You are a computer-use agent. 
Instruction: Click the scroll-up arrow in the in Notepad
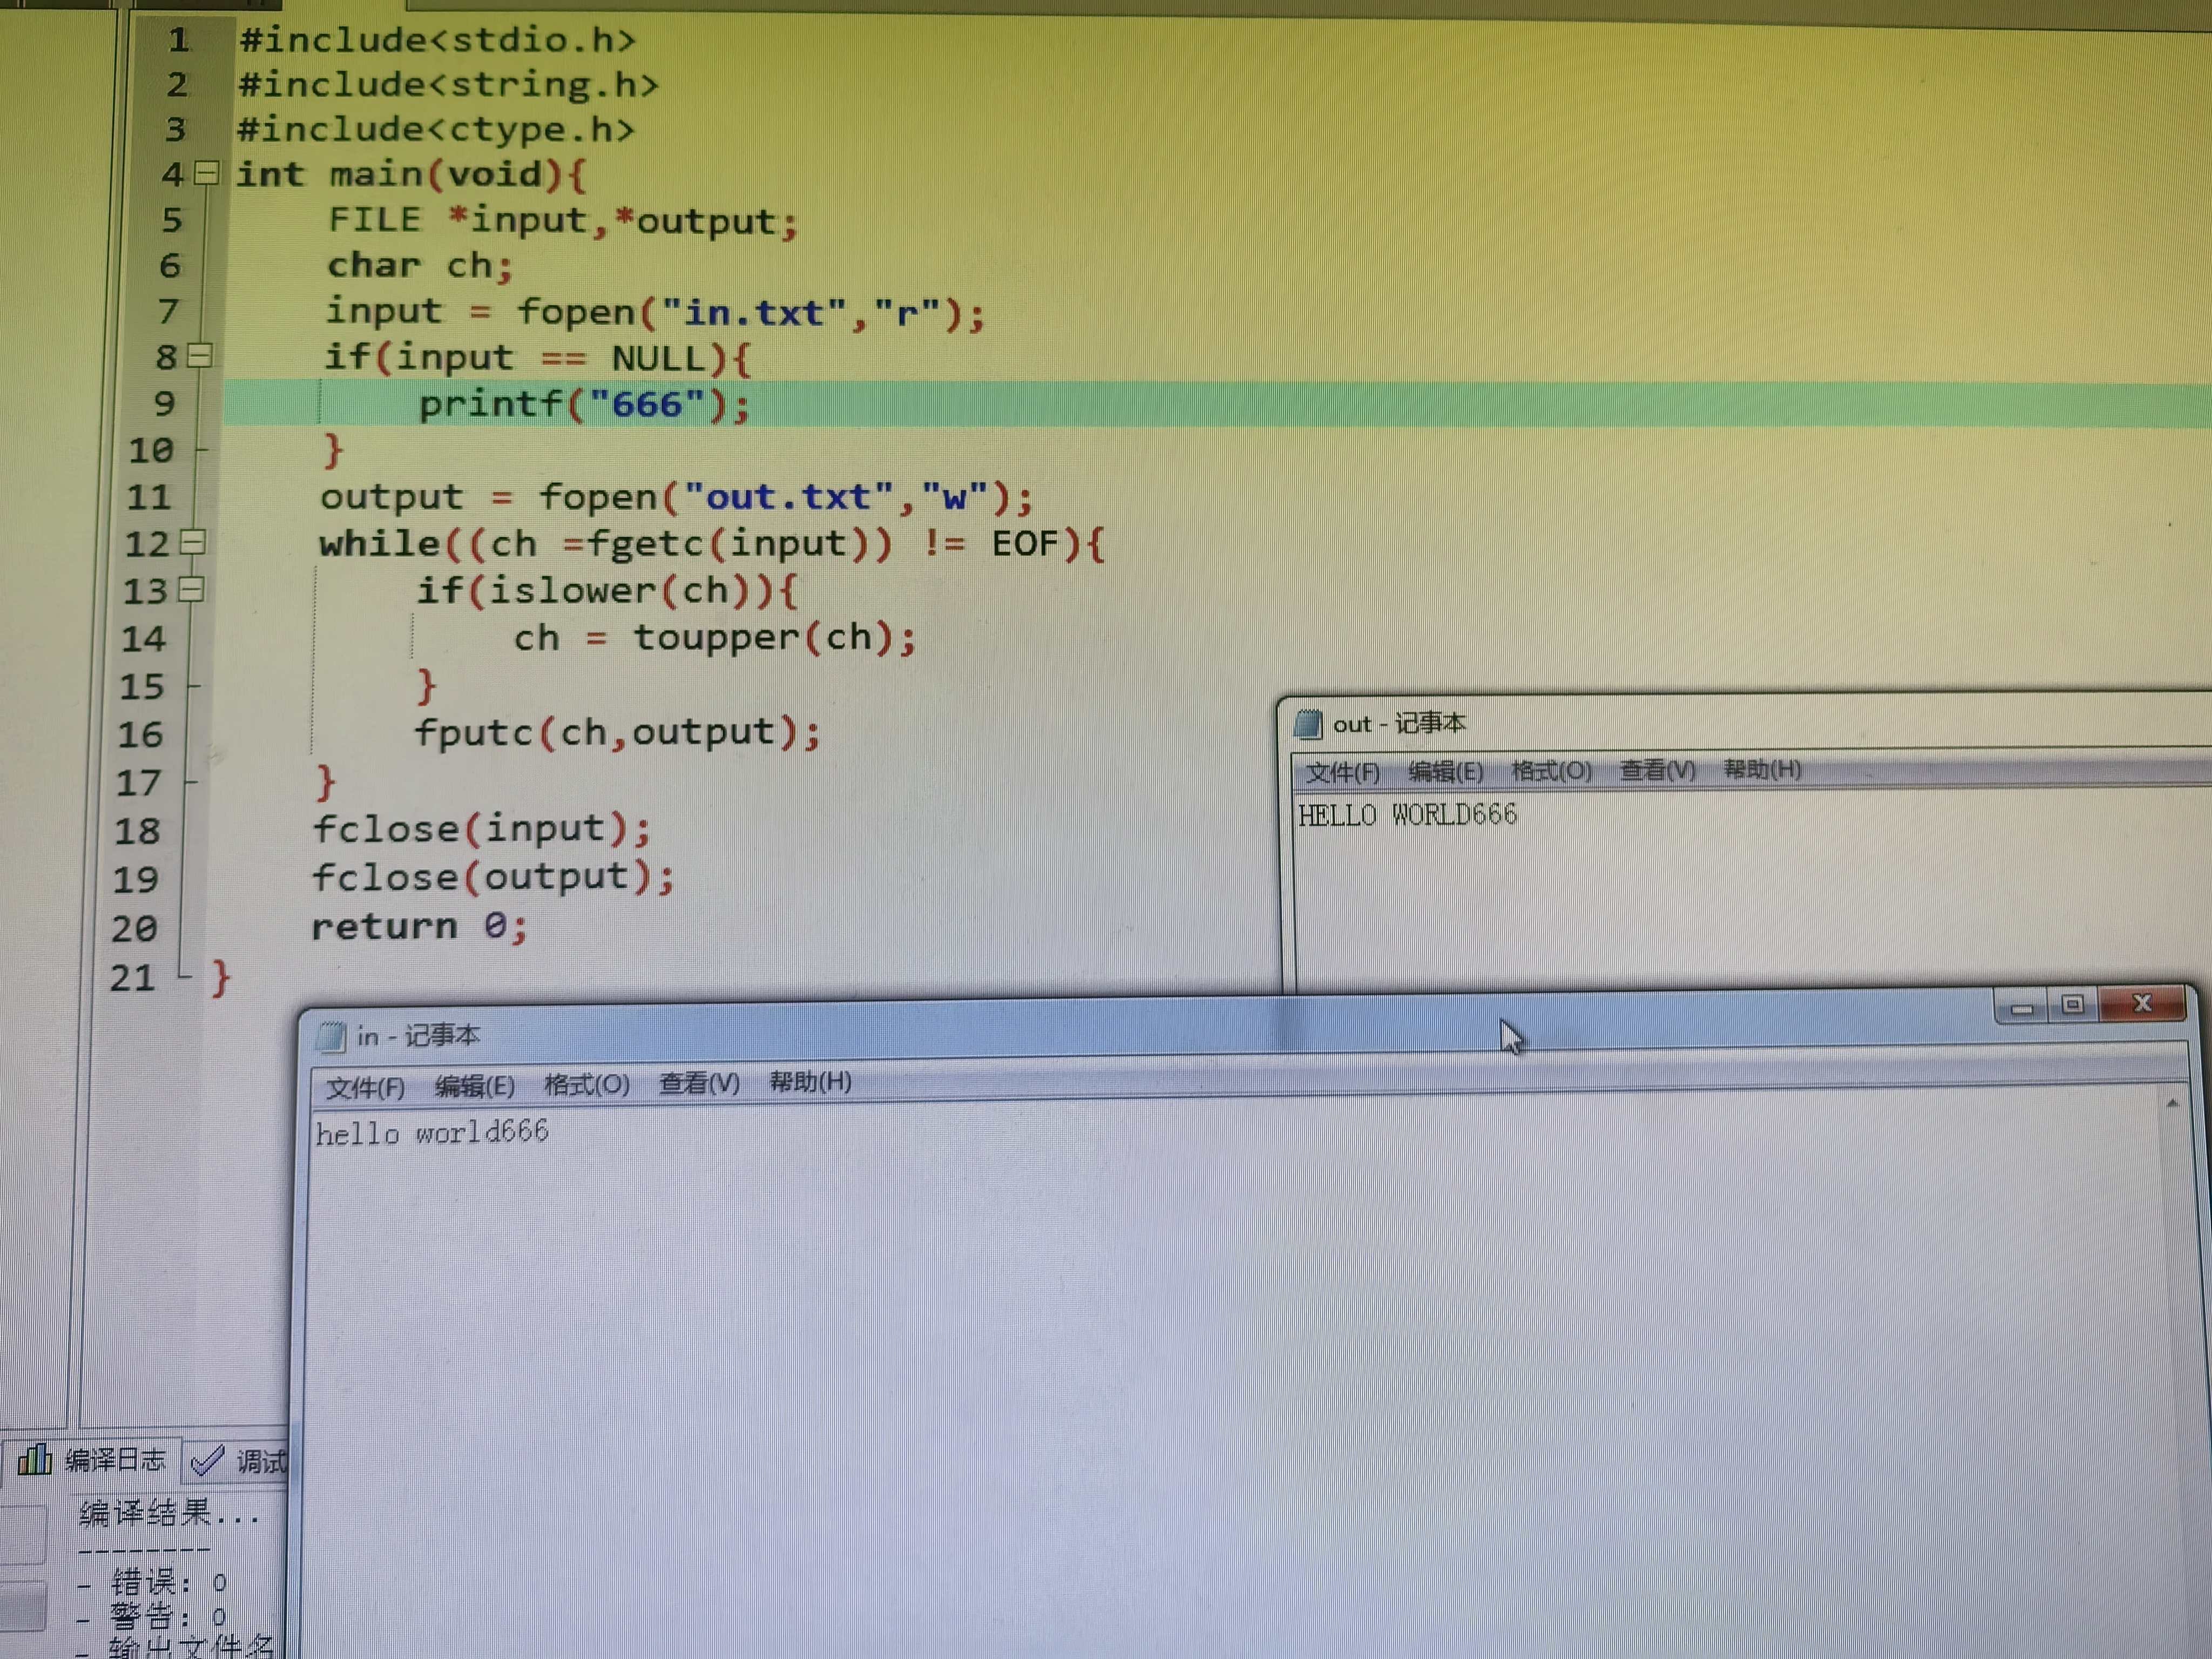(2172, 1104)
